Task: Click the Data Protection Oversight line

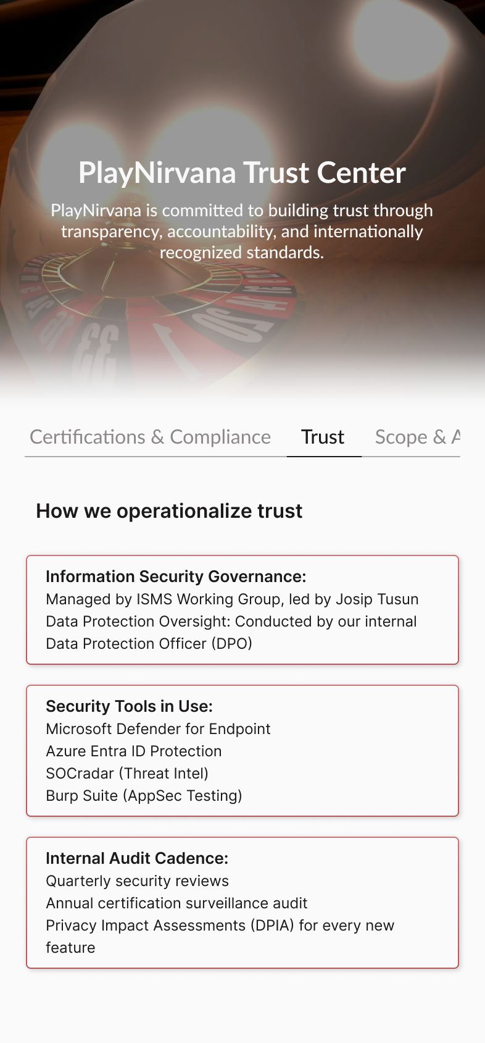Action: pos(231,622)
